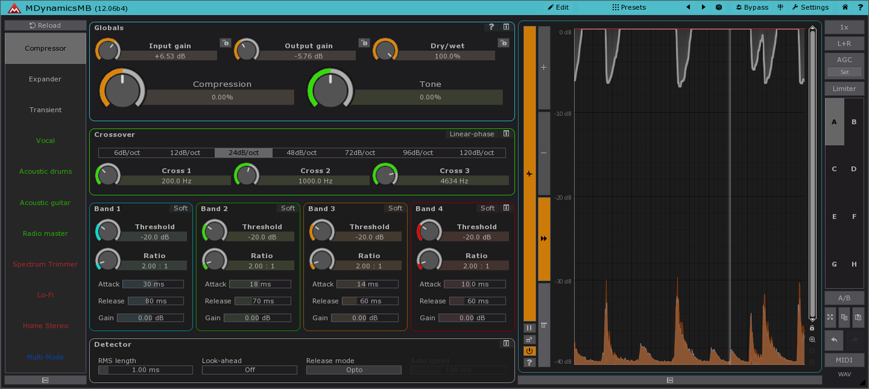The width and height of the screenshot is (869, 389).
Task: Click the trash icon beside the meters
Action: (x=544, y=324)
